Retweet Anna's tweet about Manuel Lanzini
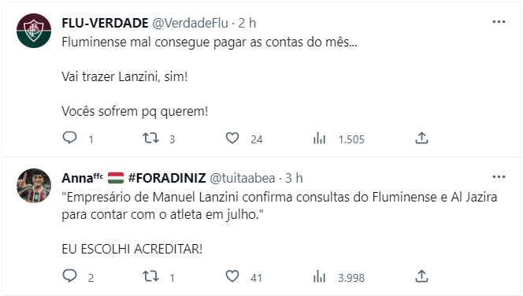Viewport: 523px width, 296px height. coord(150,276)
